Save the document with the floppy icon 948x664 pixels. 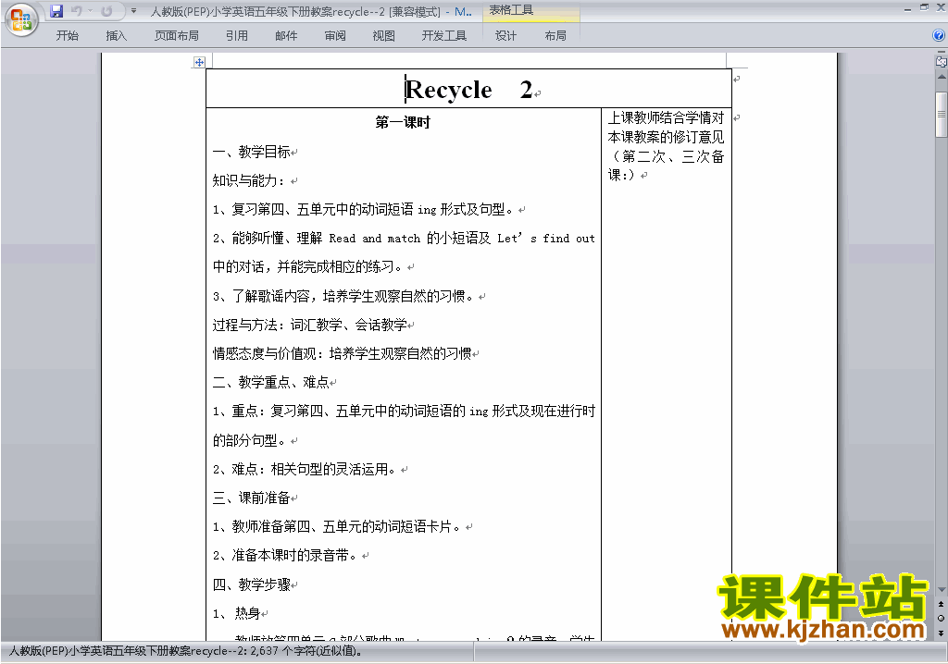[x=56, y=11]
